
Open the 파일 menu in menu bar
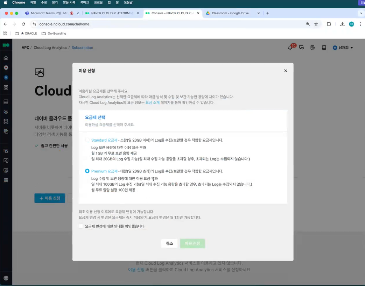coord(33,2)
